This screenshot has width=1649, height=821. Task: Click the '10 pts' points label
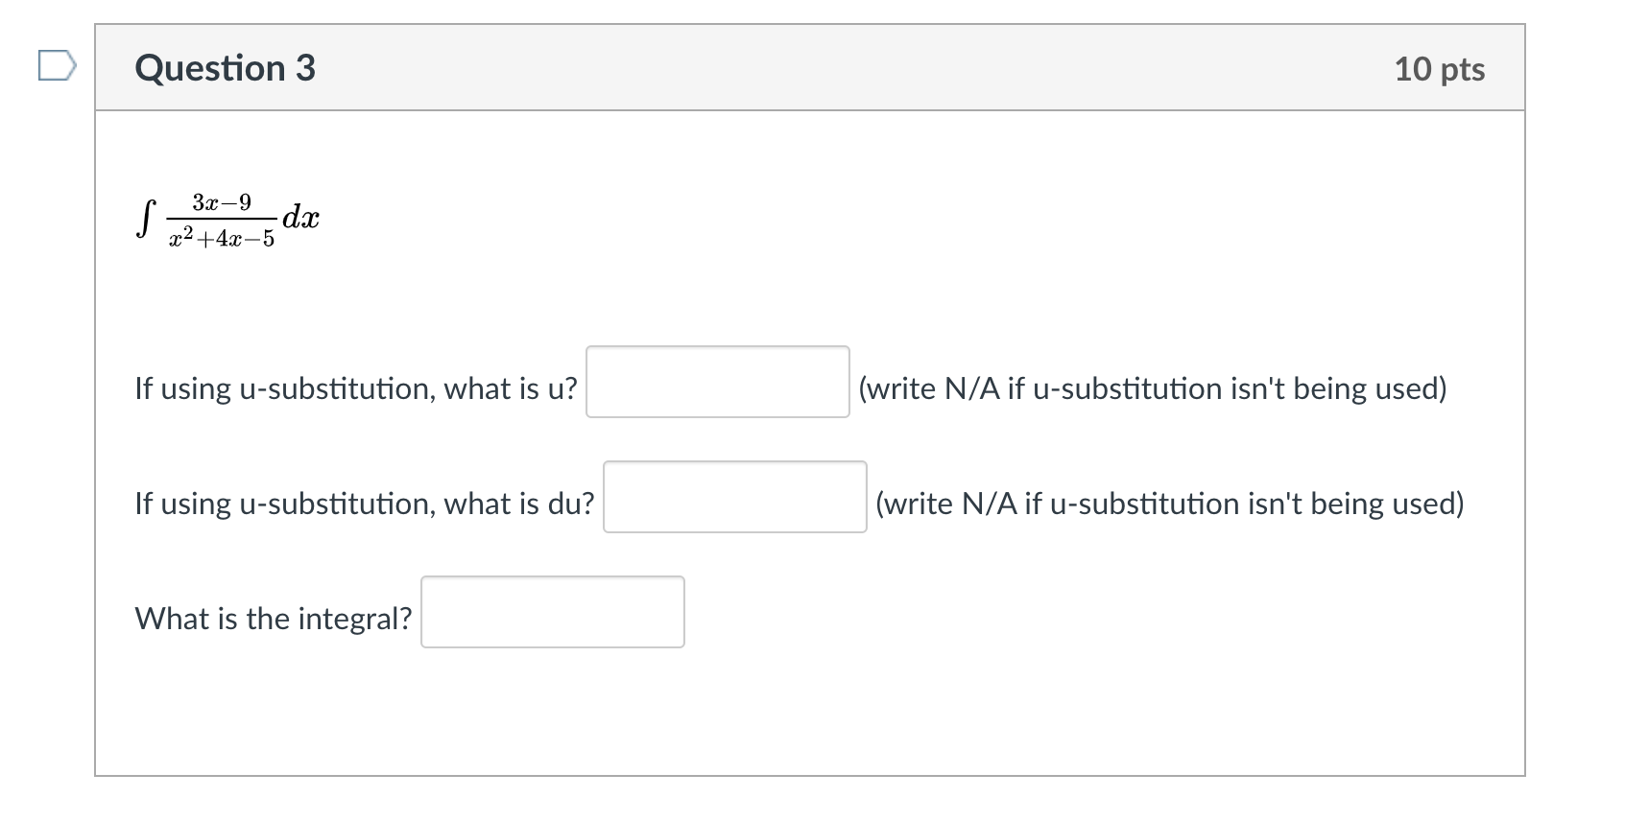[1439, 68]
